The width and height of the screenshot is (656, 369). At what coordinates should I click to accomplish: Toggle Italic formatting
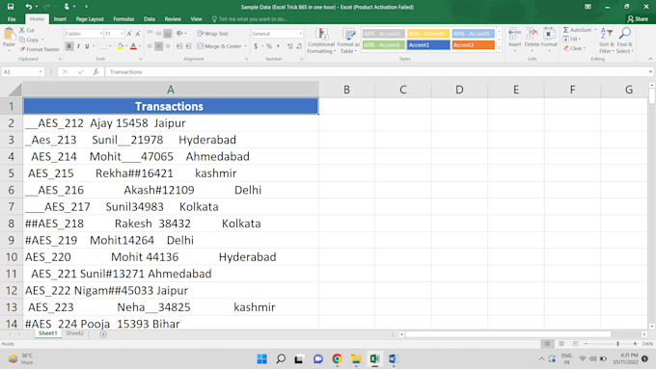(x=78, y=46)
